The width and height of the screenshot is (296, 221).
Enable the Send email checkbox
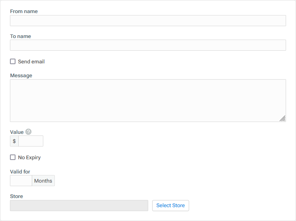pyautogui.click(x=13, y=61)
